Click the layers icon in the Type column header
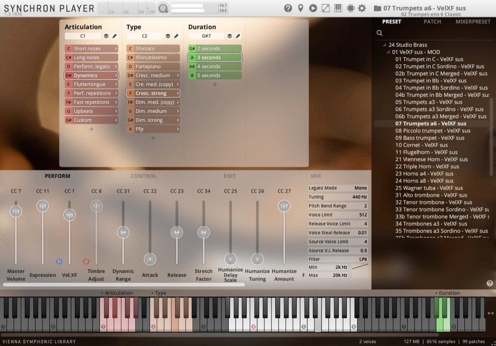The image size is (496, 346). 167,36
